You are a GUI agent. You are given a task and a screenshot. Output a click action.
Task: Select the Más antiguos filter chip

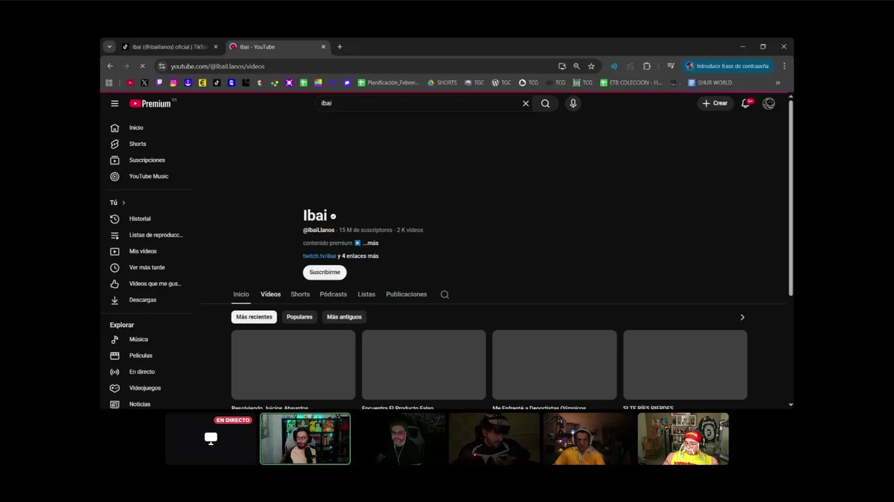[x=344, y=317]
